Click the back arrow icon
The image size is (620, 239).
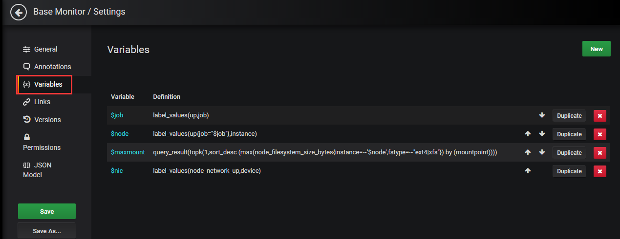pos(19,12)
